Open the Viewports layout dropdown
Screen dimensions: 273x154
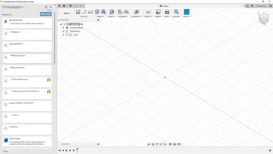click(x=180, y=144)
